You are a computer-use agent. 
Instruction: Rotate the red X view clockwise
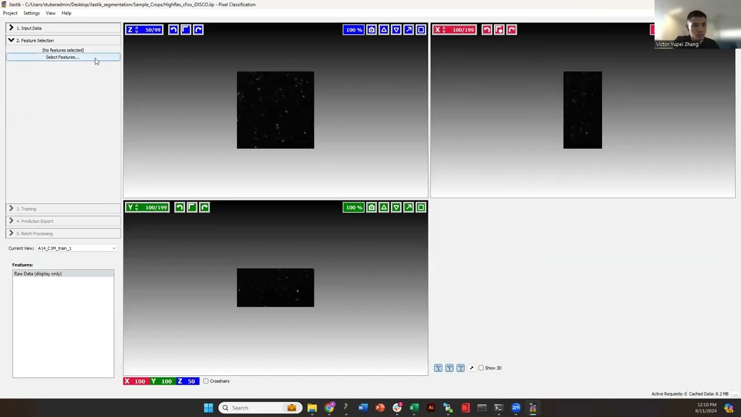click(x=511, y=30)
